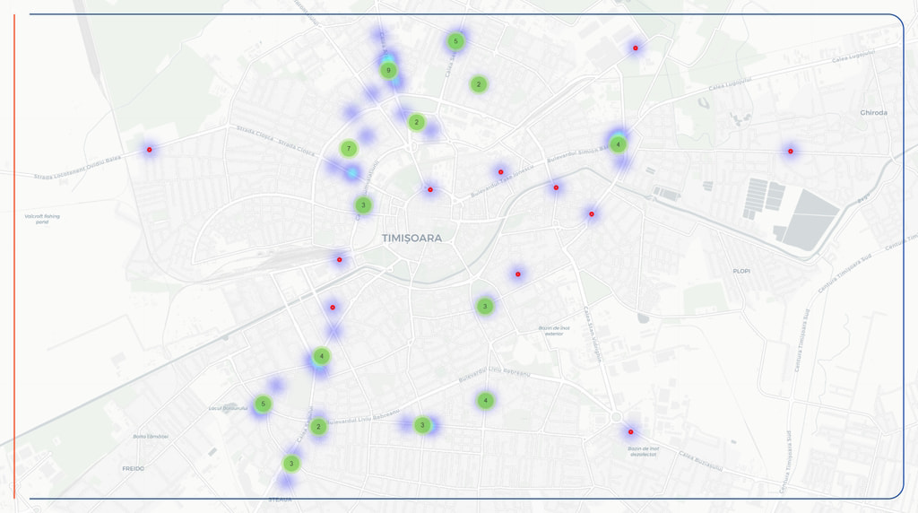The image size is (918, 513).
Task: Click the Calea Stan Vidrighin road label
Action: [x=593, y=335]
